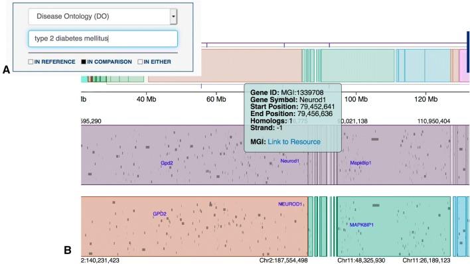Click the large green comparison syntenic block
Image resolution: width=470 pixels, height=264 pixels.
pyautogui.click(x=394, y=226)
